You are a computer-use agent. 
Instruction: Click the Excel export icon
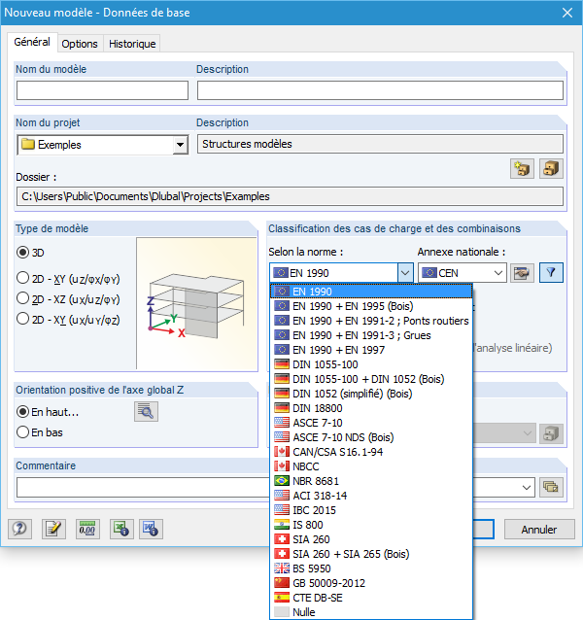[121, 529]
